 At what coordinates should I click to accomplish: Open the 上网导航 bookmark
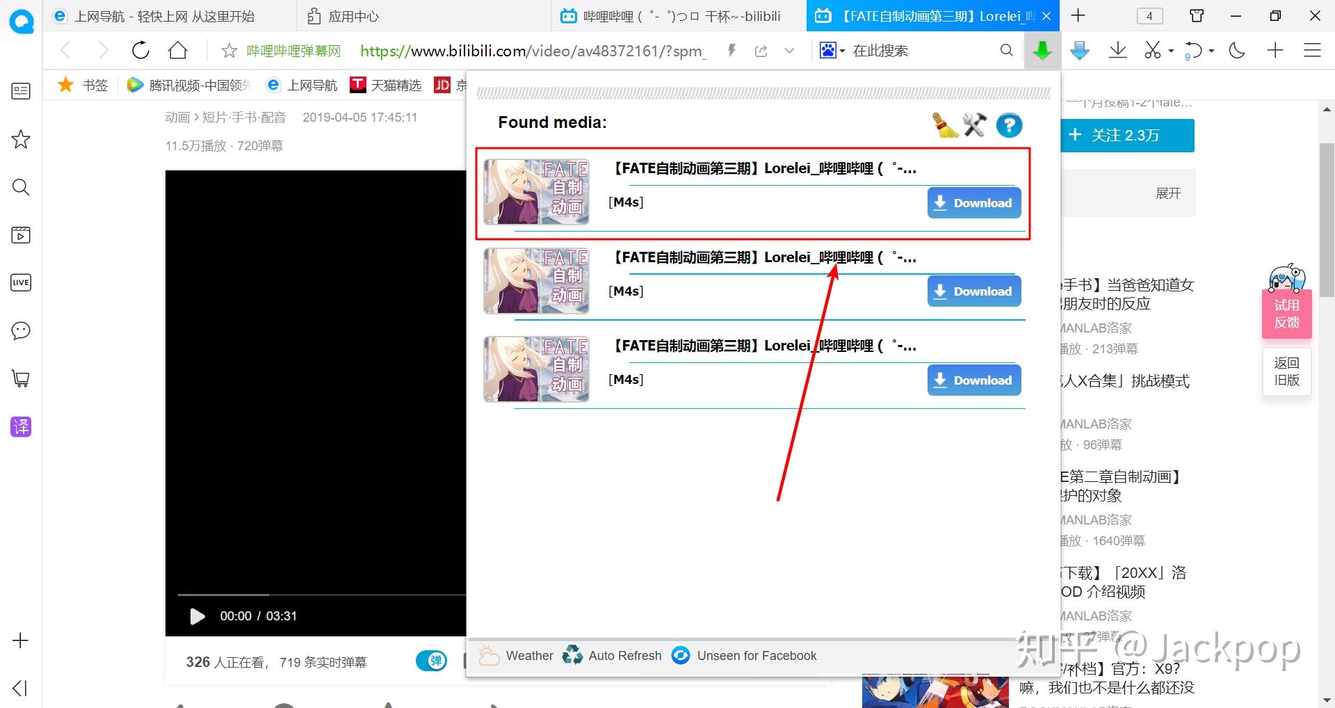pyautogui.click(x=302, y=85)
